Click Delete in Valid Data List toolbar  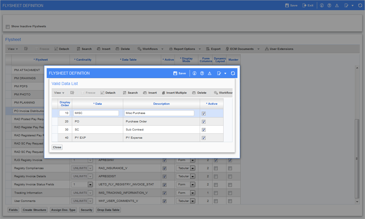click(x=199, y=93)
